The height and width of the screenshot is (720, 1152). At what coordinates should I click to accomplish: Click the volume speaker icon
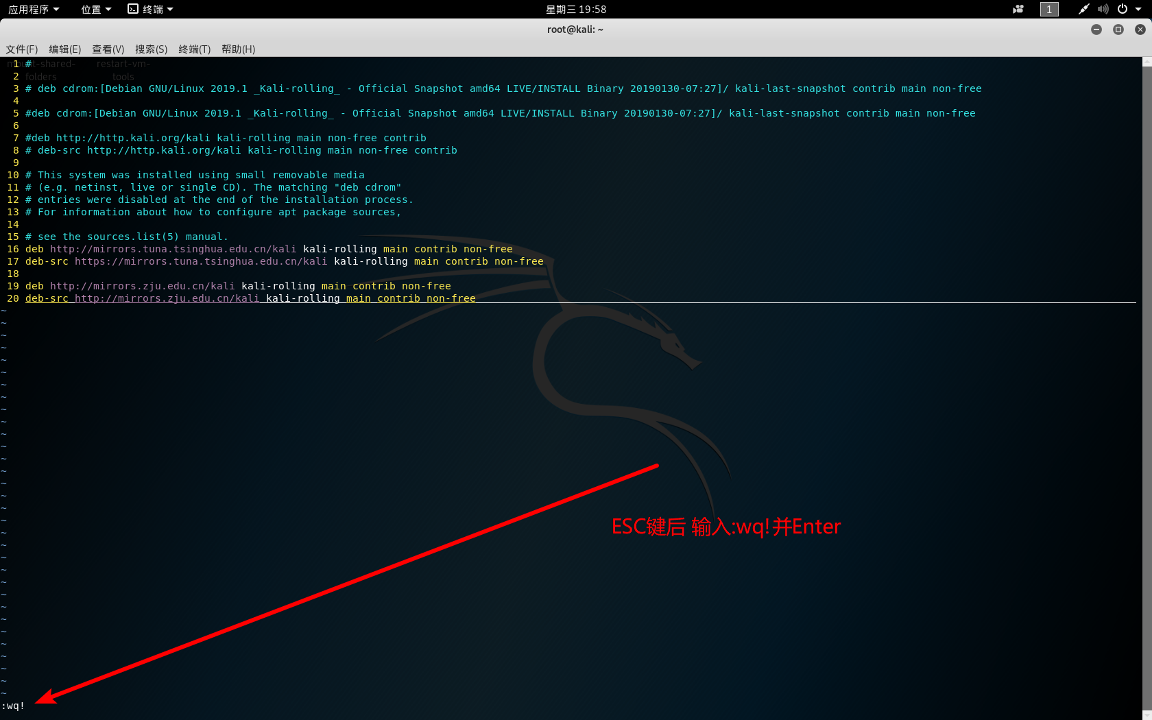pyautogui.click(x=1103, y=9)
